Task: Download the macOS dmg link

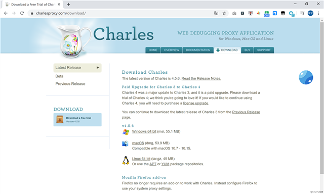Action: click(138, 143)
